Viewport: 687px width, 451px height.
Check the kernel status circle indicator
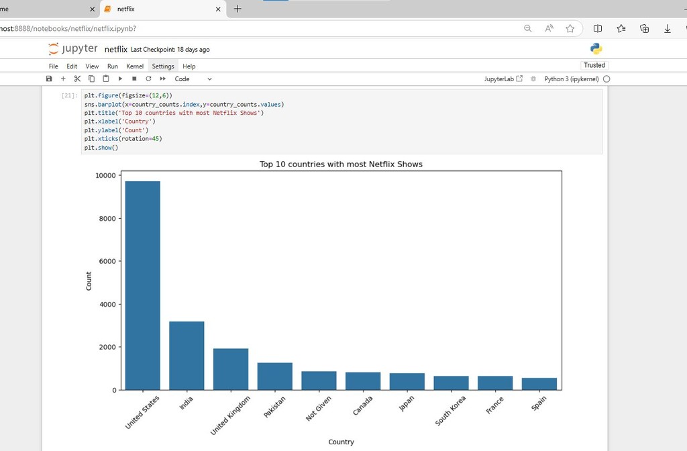(x=606, y=79)
